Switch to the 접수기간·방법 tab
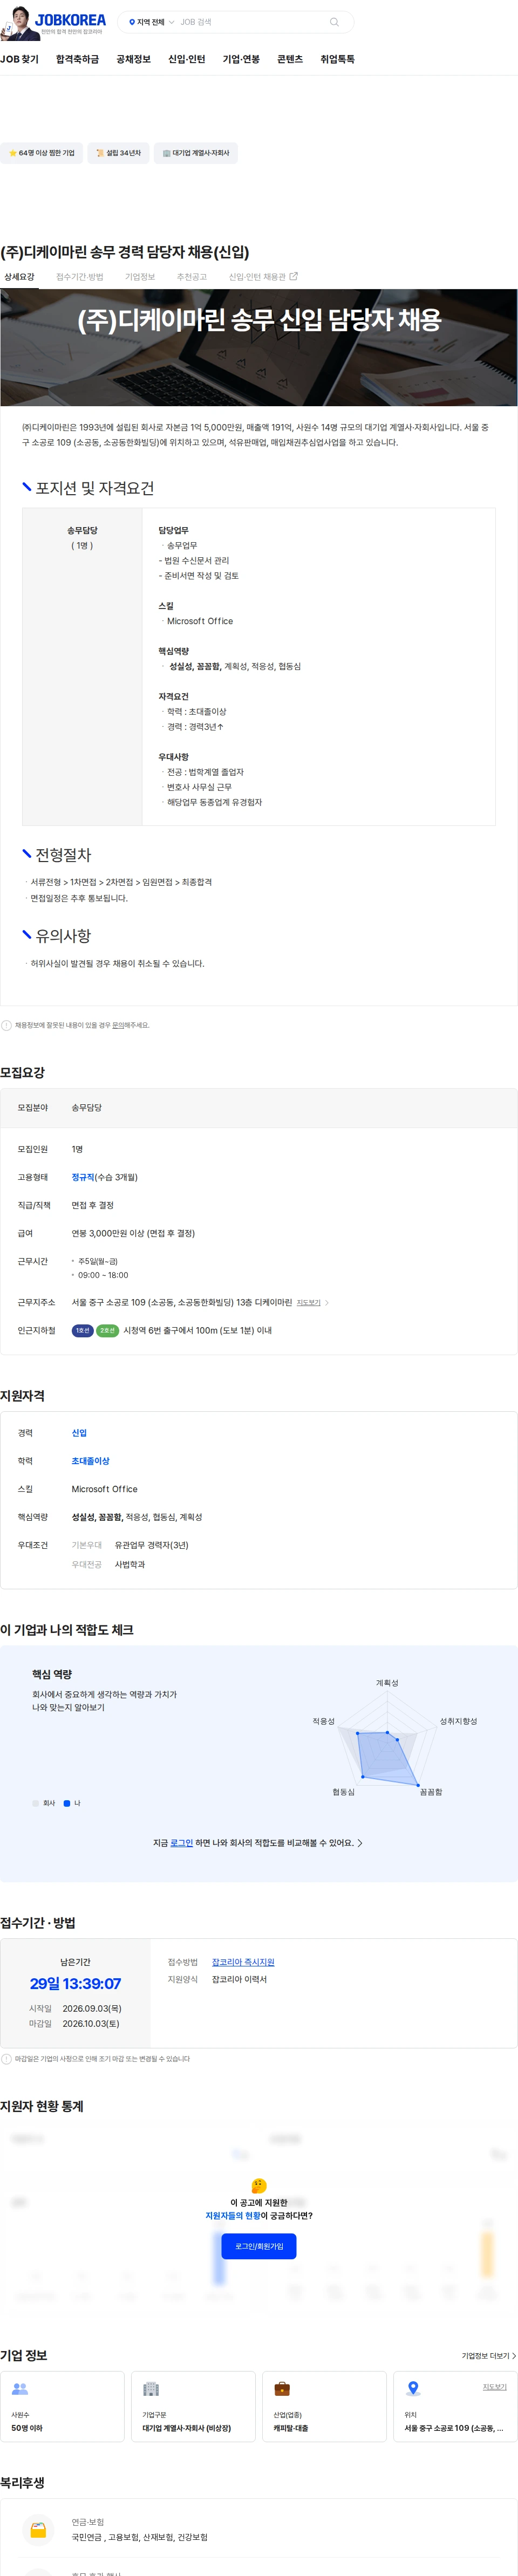Viewport: 518px width, 2576px height. [x=80, y=277]
